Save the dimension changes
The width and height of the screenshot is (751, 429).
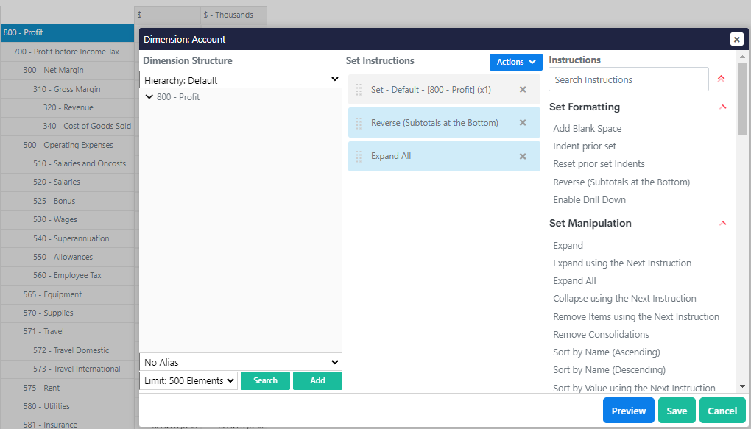pos(676,411)
